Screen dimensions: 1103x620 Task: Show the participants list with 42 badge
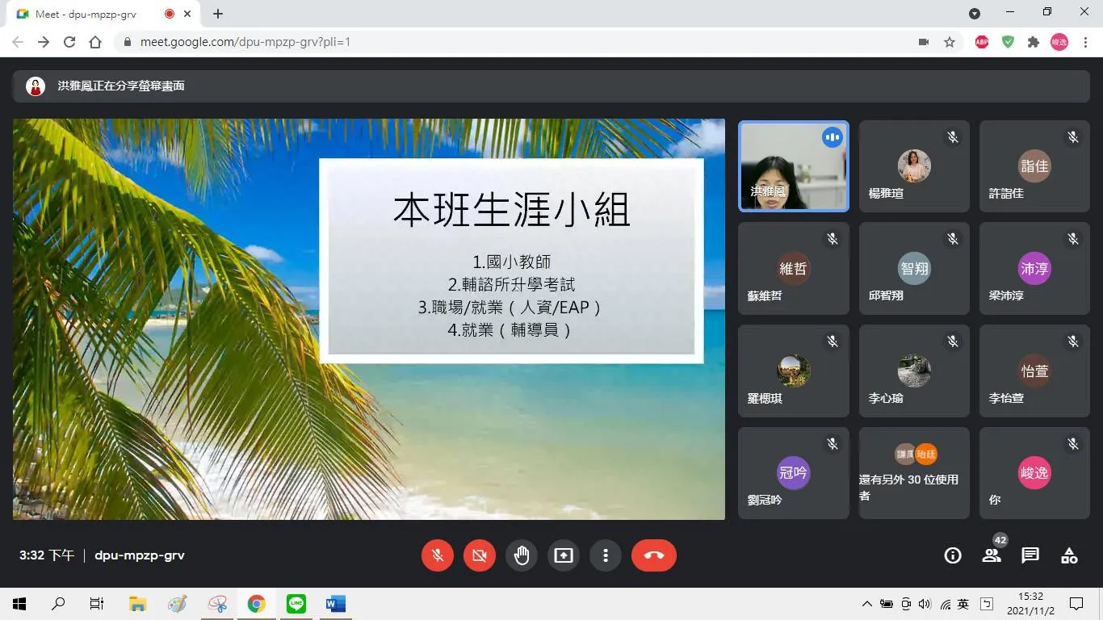tap(992, 555)
